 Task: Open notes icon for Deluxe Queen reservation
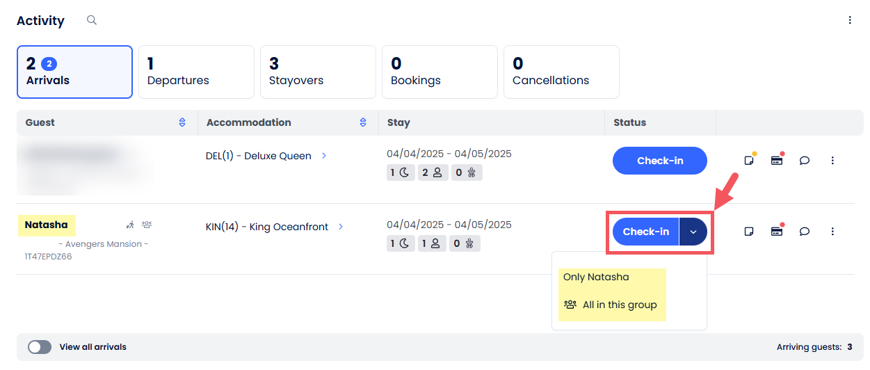[749, 161]
